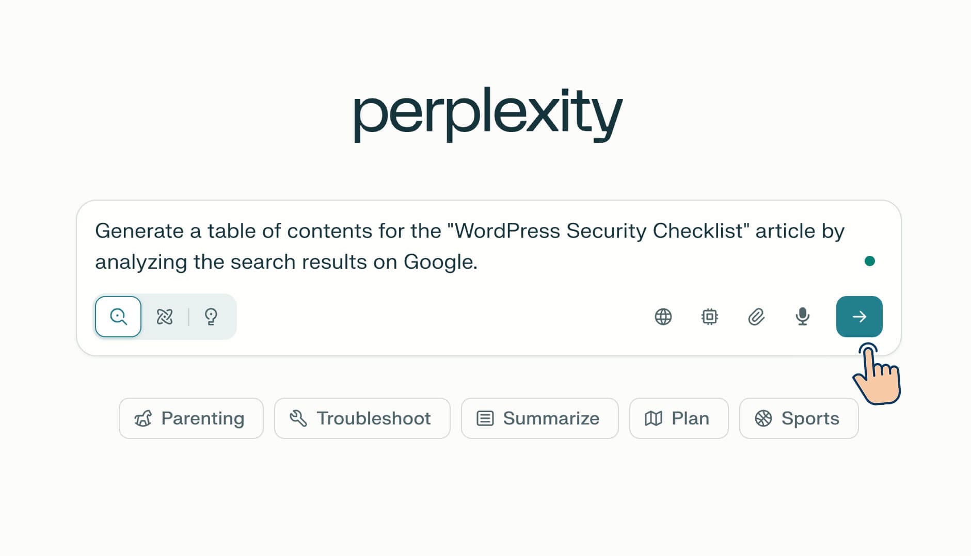Submit the query with the arrow button
Viewport: 971px width, 556px height.
[859, 317]
